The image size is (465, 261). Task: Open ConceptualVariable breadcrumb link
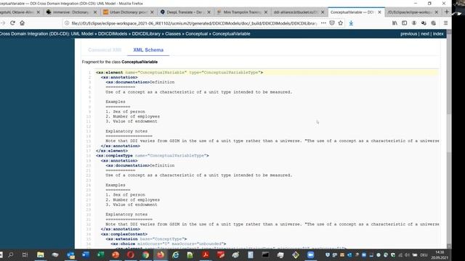click(231, 34)
